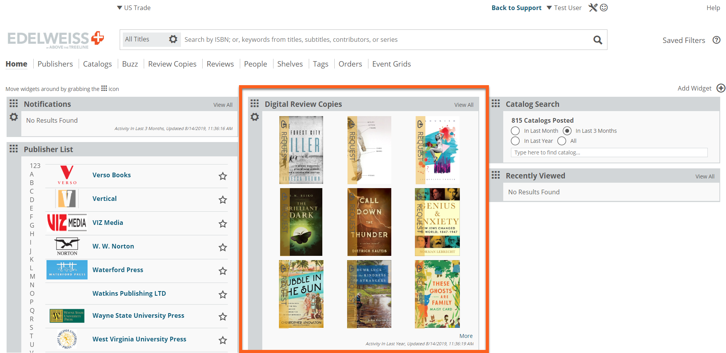Select the All catalogs radio button
Image resolution: width=726 pixels, height=353 pixels.
coord(562,141)
